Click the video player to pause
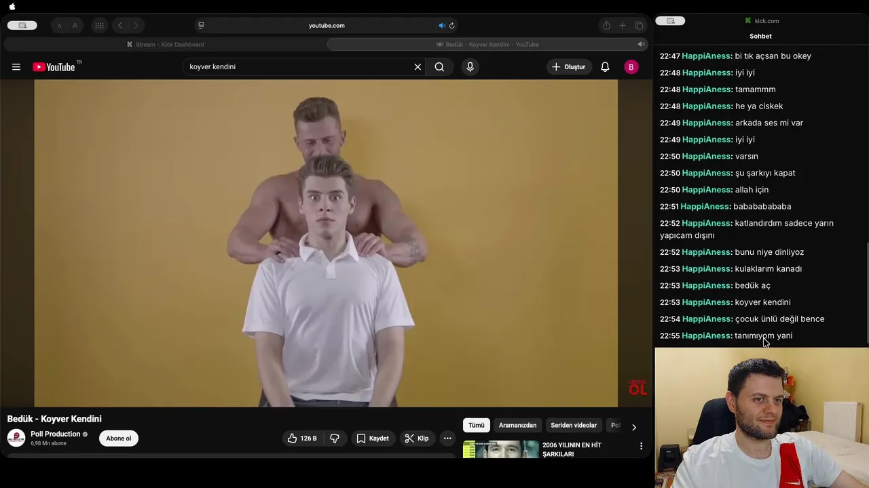The width and height of the screenshot is (869, 488). [x=326, y=243]
